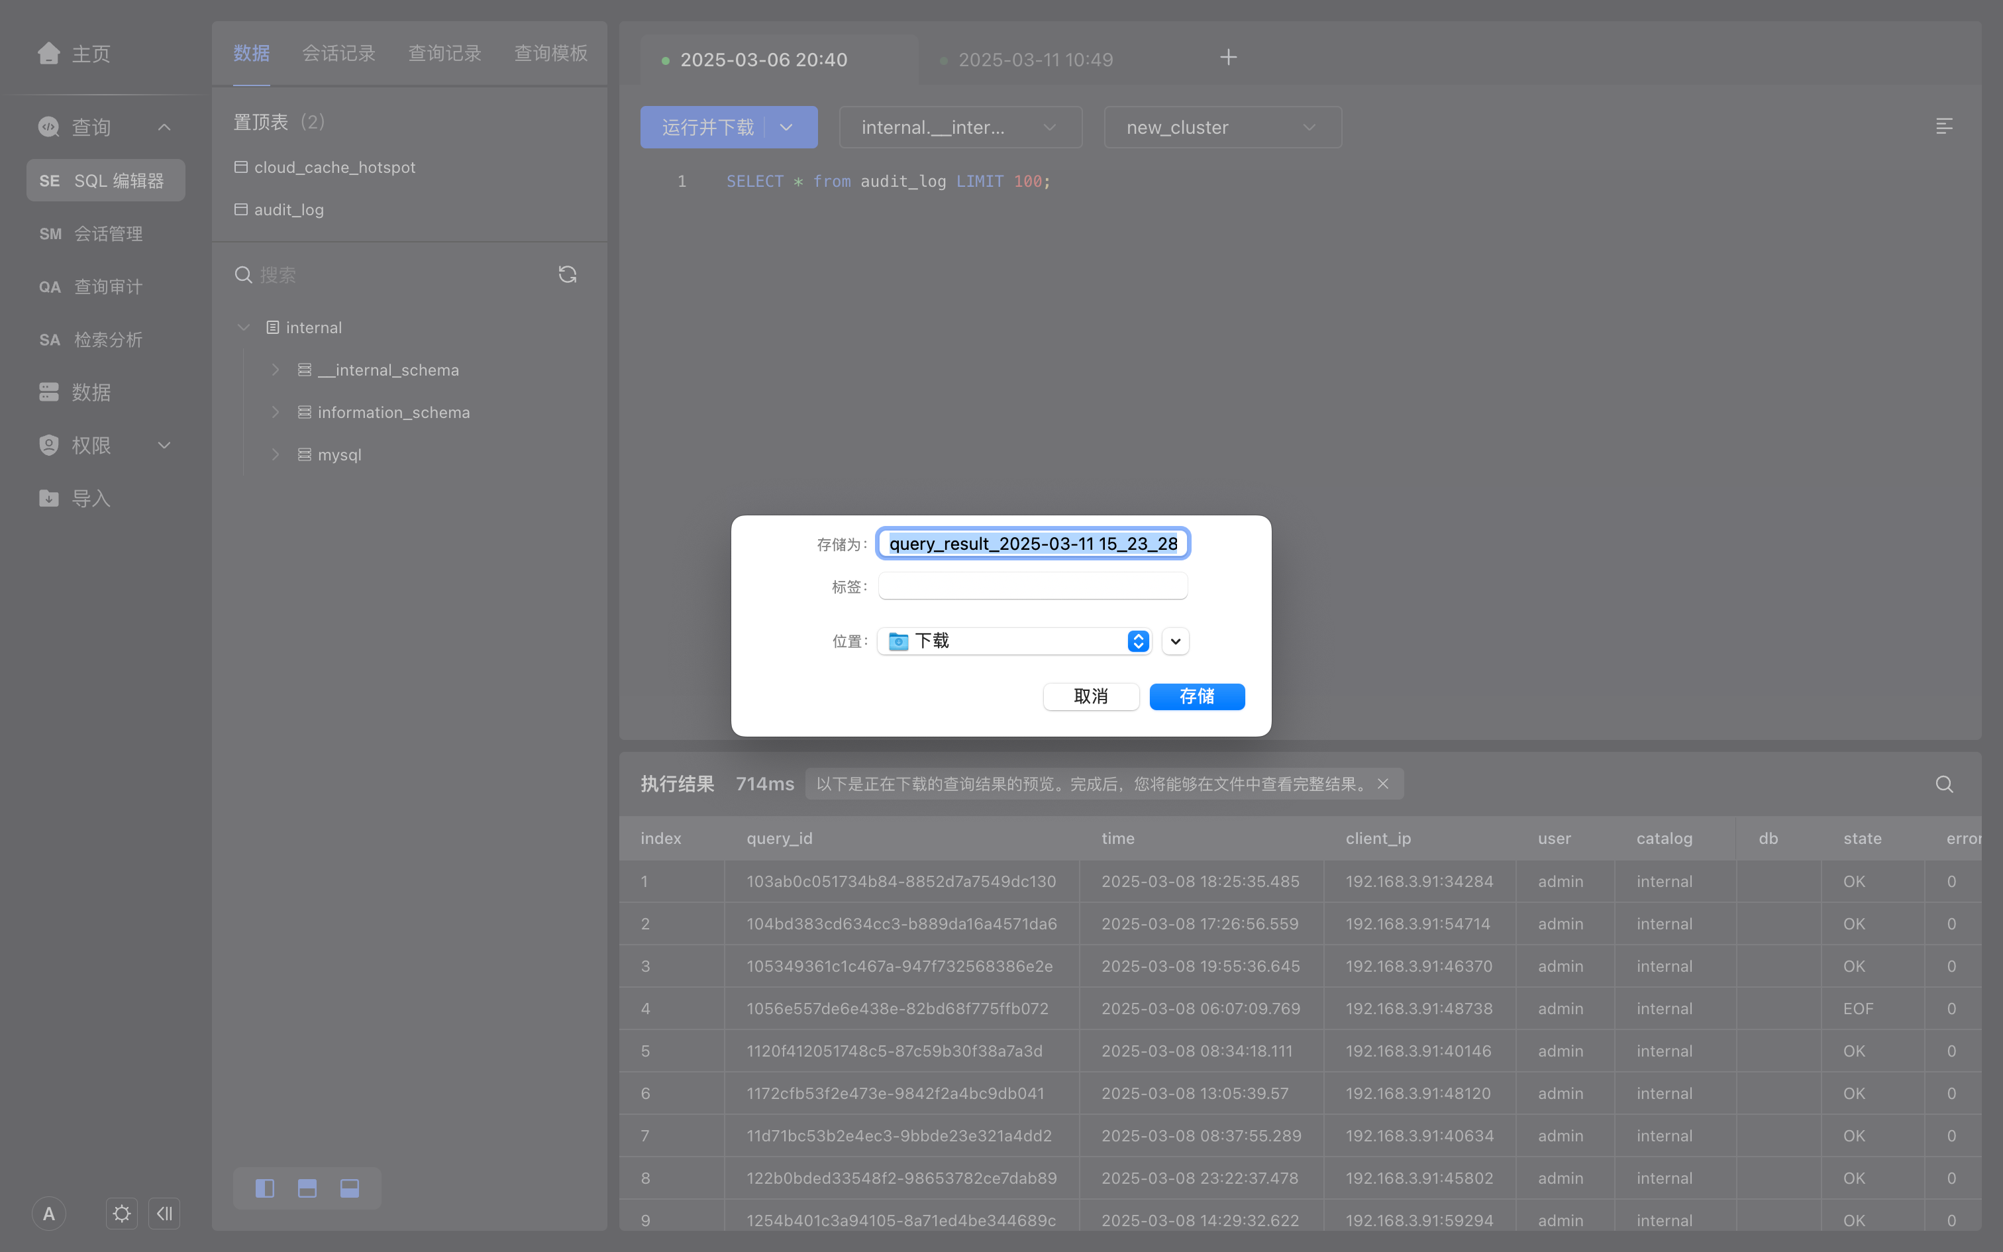Expand the __internal_schema database
The height and width of the screenshot is (1252, 2003).
point(276,370)
